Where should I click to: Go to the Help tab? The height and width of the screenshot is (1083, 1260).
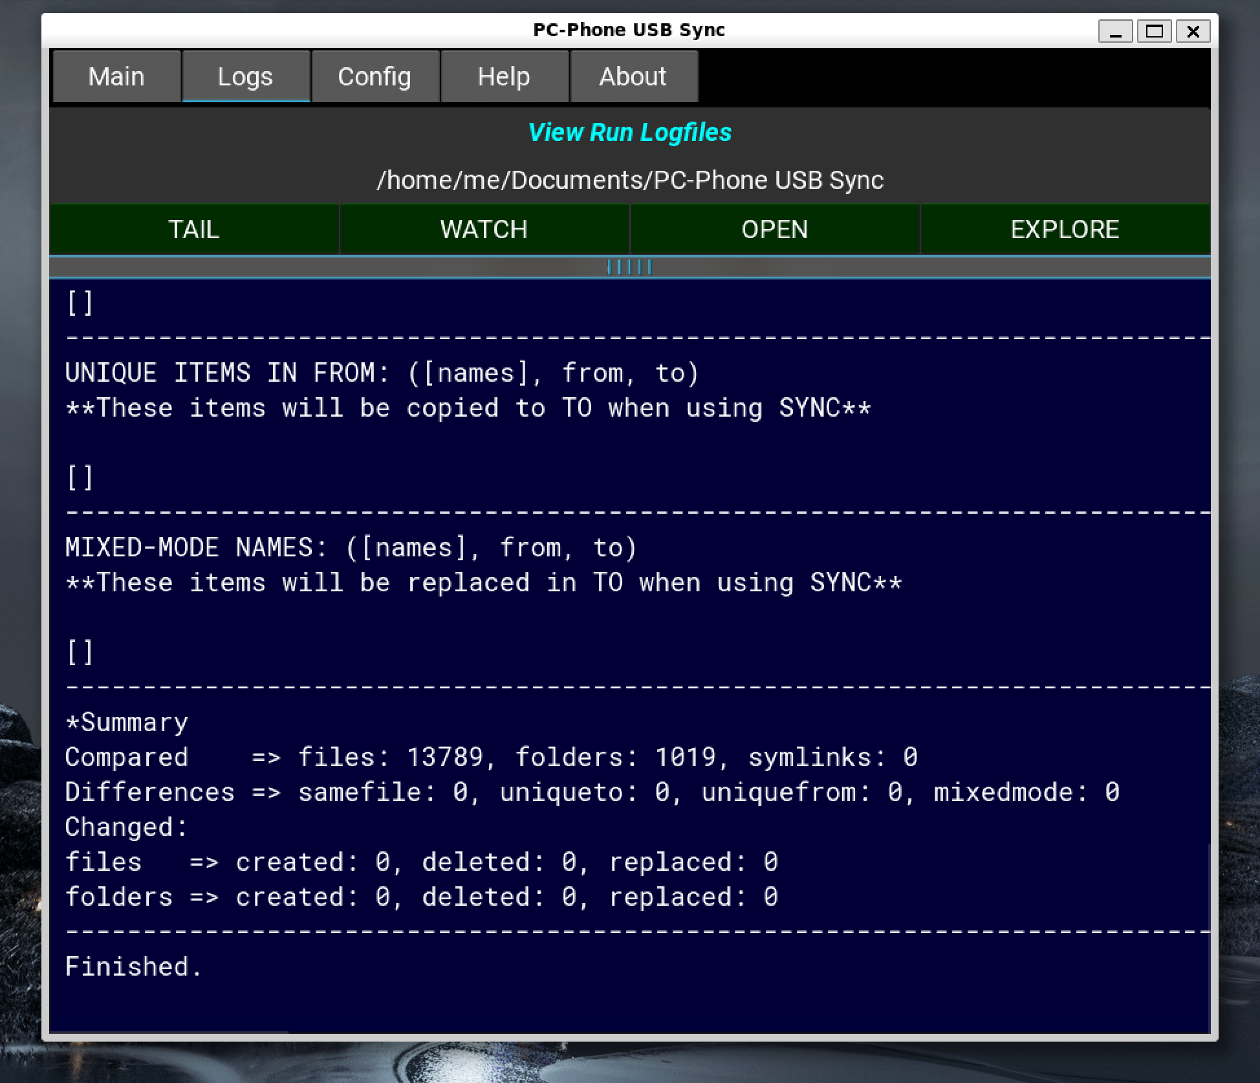504,76
